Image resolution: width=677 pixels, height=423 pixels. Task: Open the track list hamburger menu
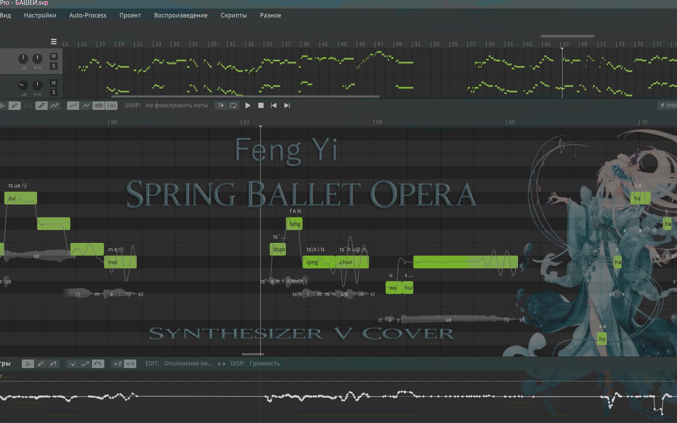54,42
